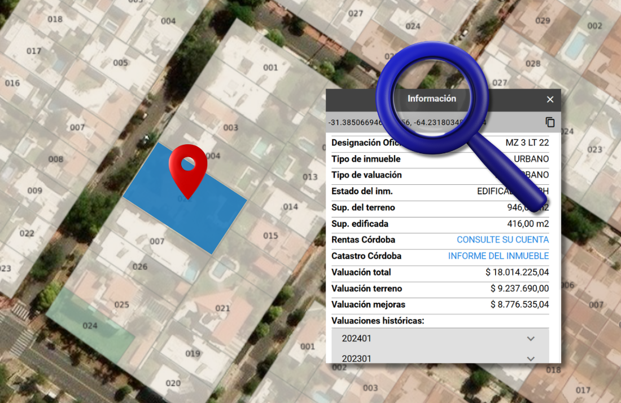
Task: Click the Tipo de inmueble URBANO value
Action: [531, 159]
